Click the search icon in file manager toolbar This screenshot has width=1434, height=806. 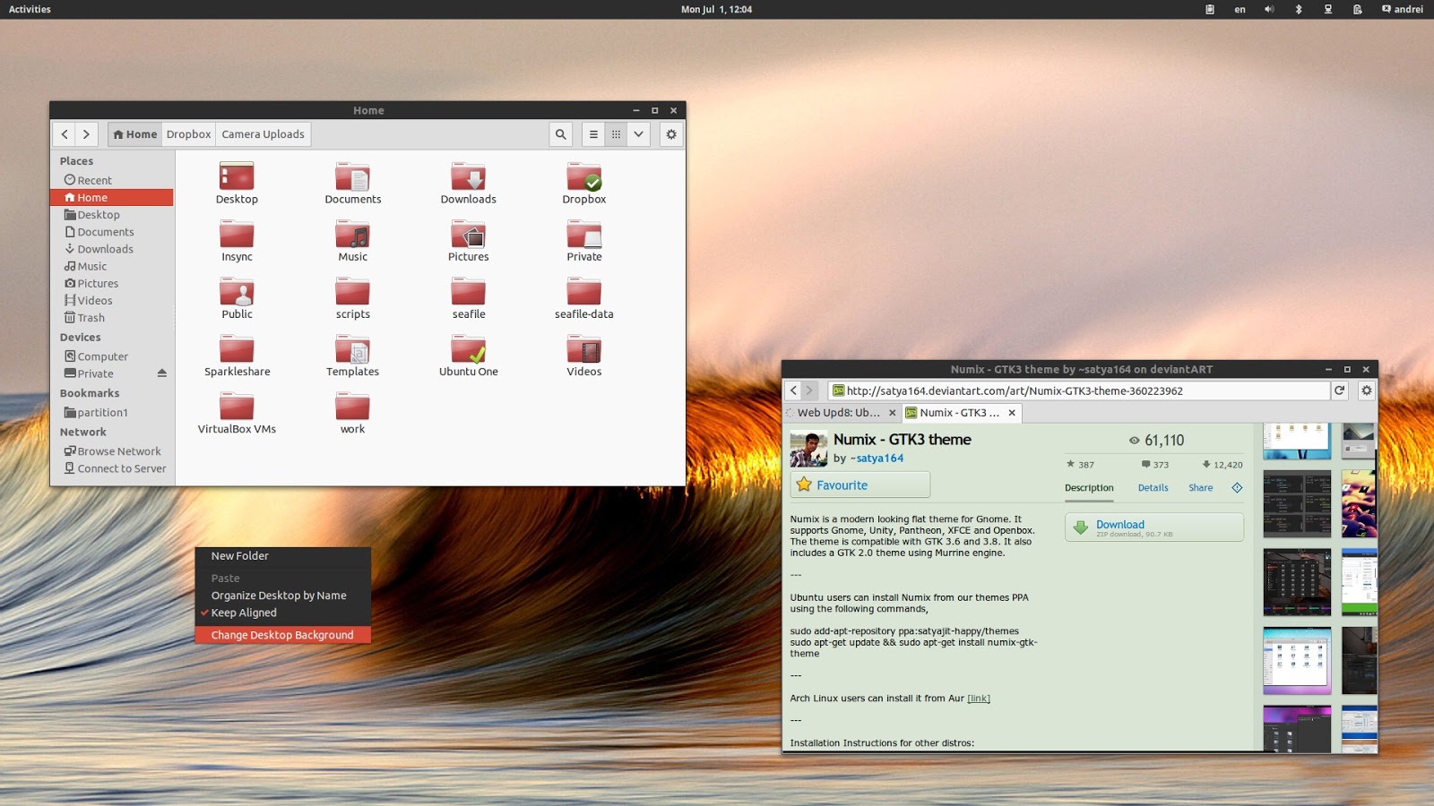tap(561, 134)
